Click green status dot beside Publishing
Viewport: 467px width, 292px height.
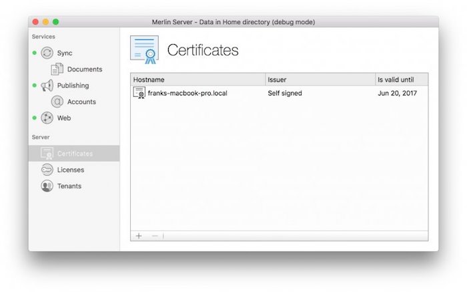pyautogui.click(x=35, y=86)
